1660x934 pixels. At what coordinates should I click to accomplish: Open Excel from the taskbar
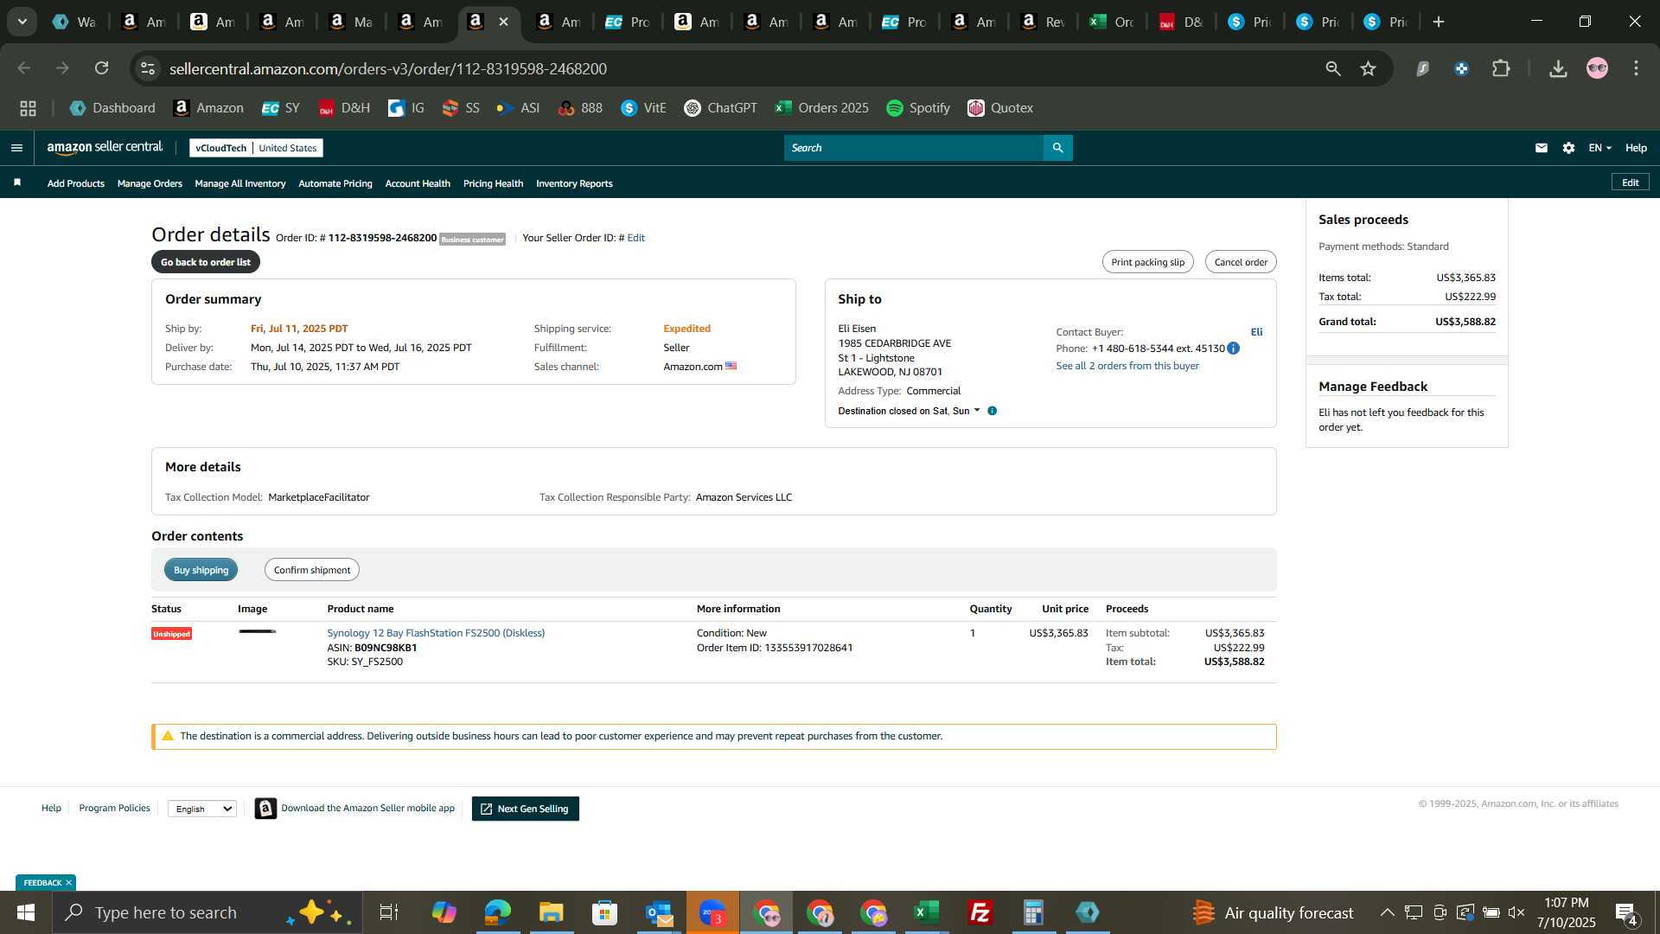click(x=926, y=912)
